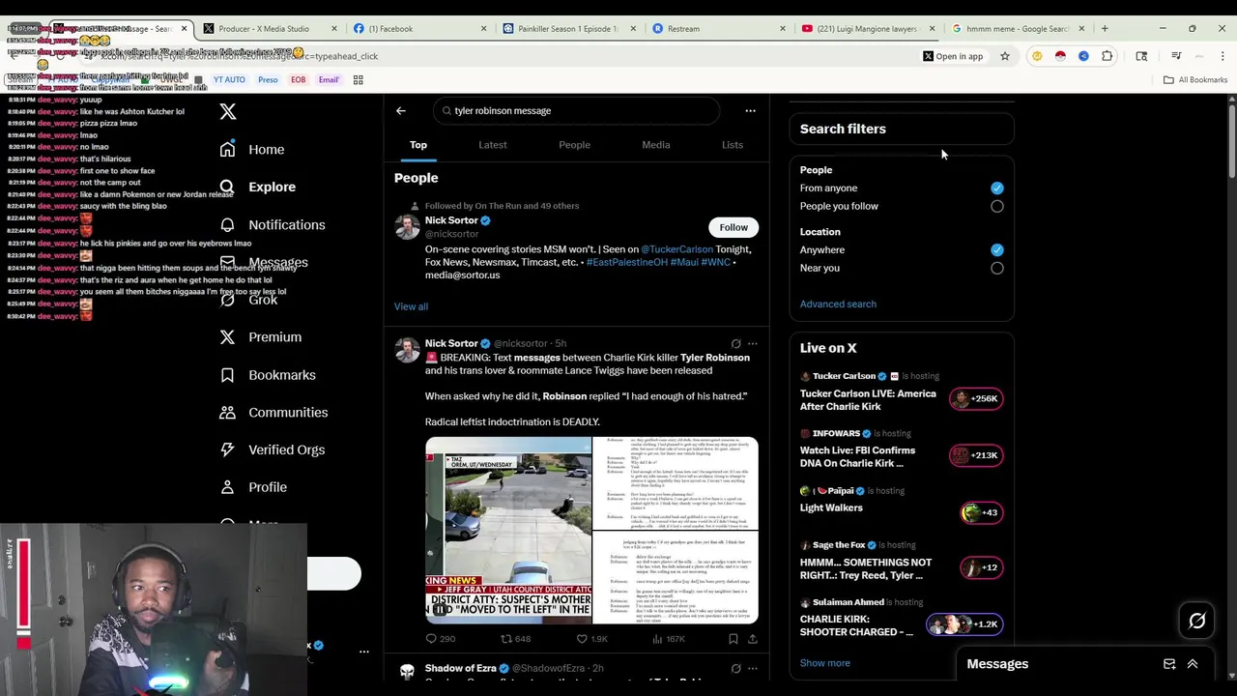Open the Explore page

[258, 187]
